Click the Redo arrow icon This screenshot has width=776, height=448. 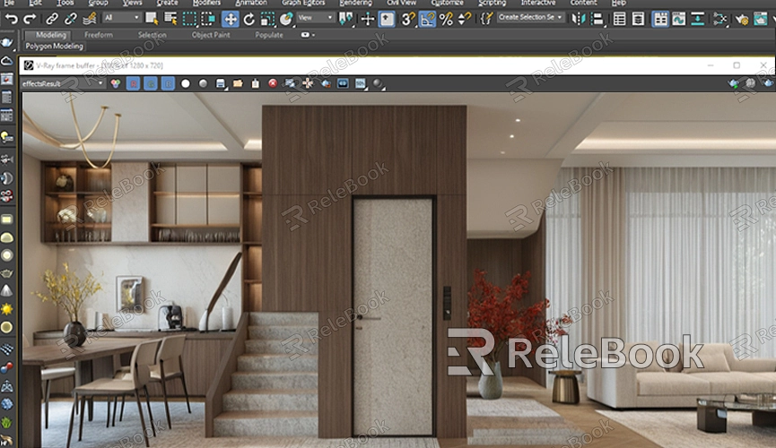(x=30, y=20)
